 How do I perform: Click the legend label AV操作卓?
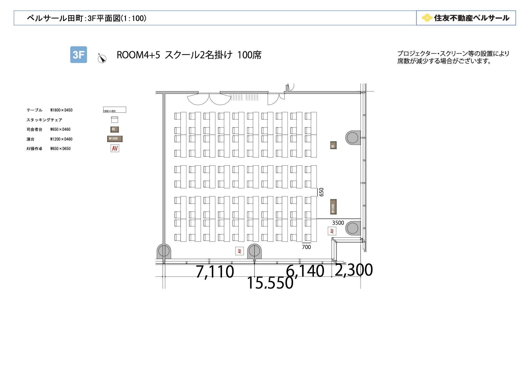[x=34, y=149]
